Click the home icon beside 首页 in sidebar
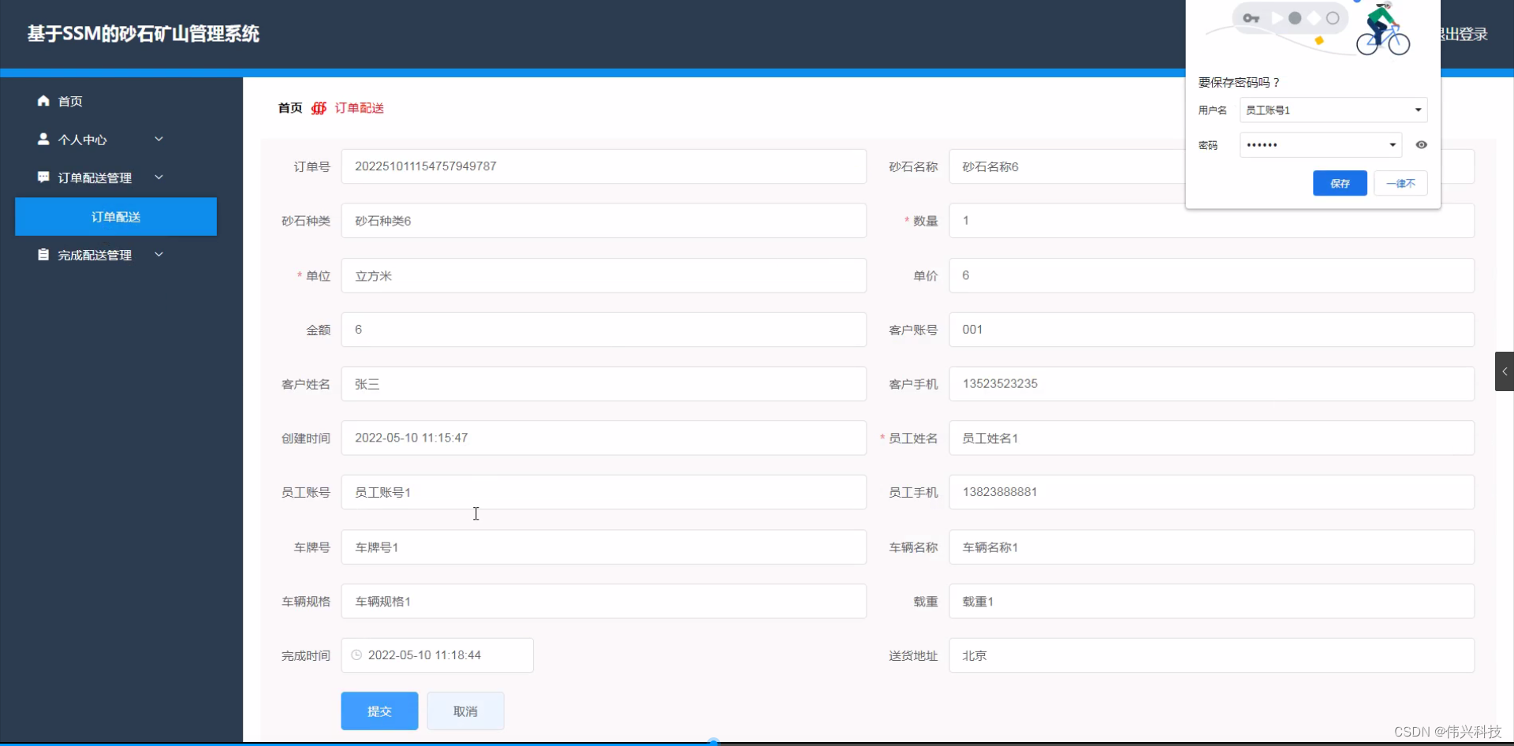Screen dimensions: 1514x746 click(x=43, y=101)
